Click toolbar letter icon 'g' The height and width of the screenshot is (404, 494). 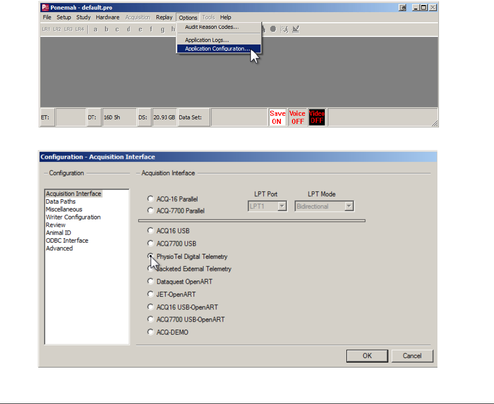(163, 30)
